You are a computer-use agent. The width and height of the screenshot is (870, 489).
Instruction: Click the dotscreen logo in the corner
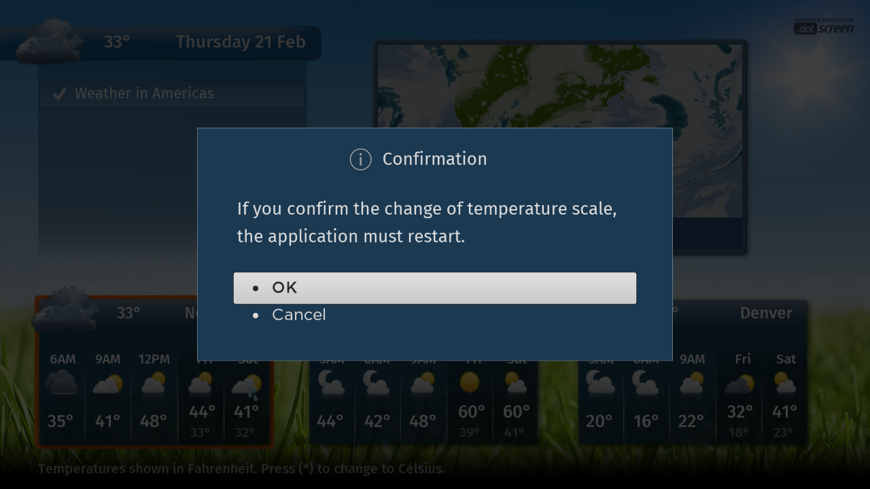click(823, 26)
